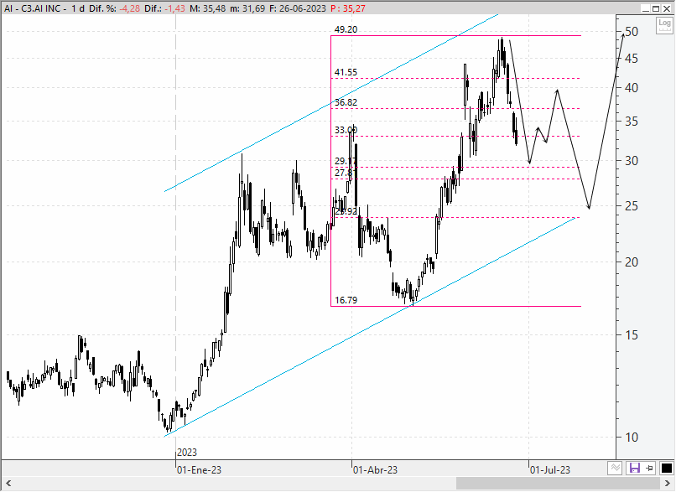Screen dimensions: 676x492
Task: Click the 'P: 35,27' price text
Action: tap(348, 8)
